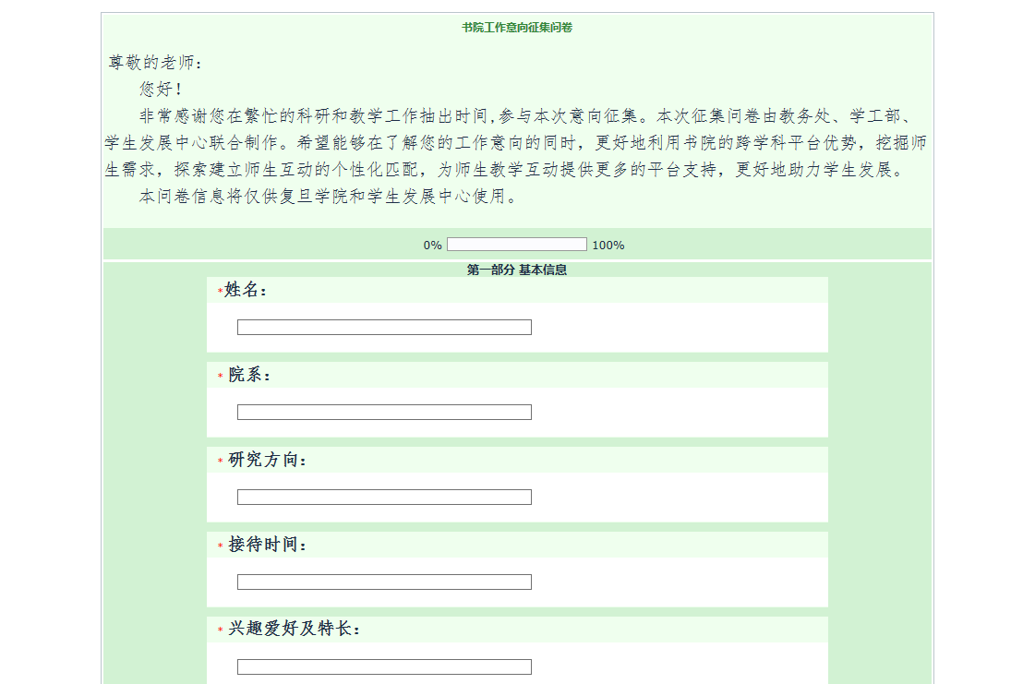Click the 尊敬的老师 greeting line

coord(155,63)
